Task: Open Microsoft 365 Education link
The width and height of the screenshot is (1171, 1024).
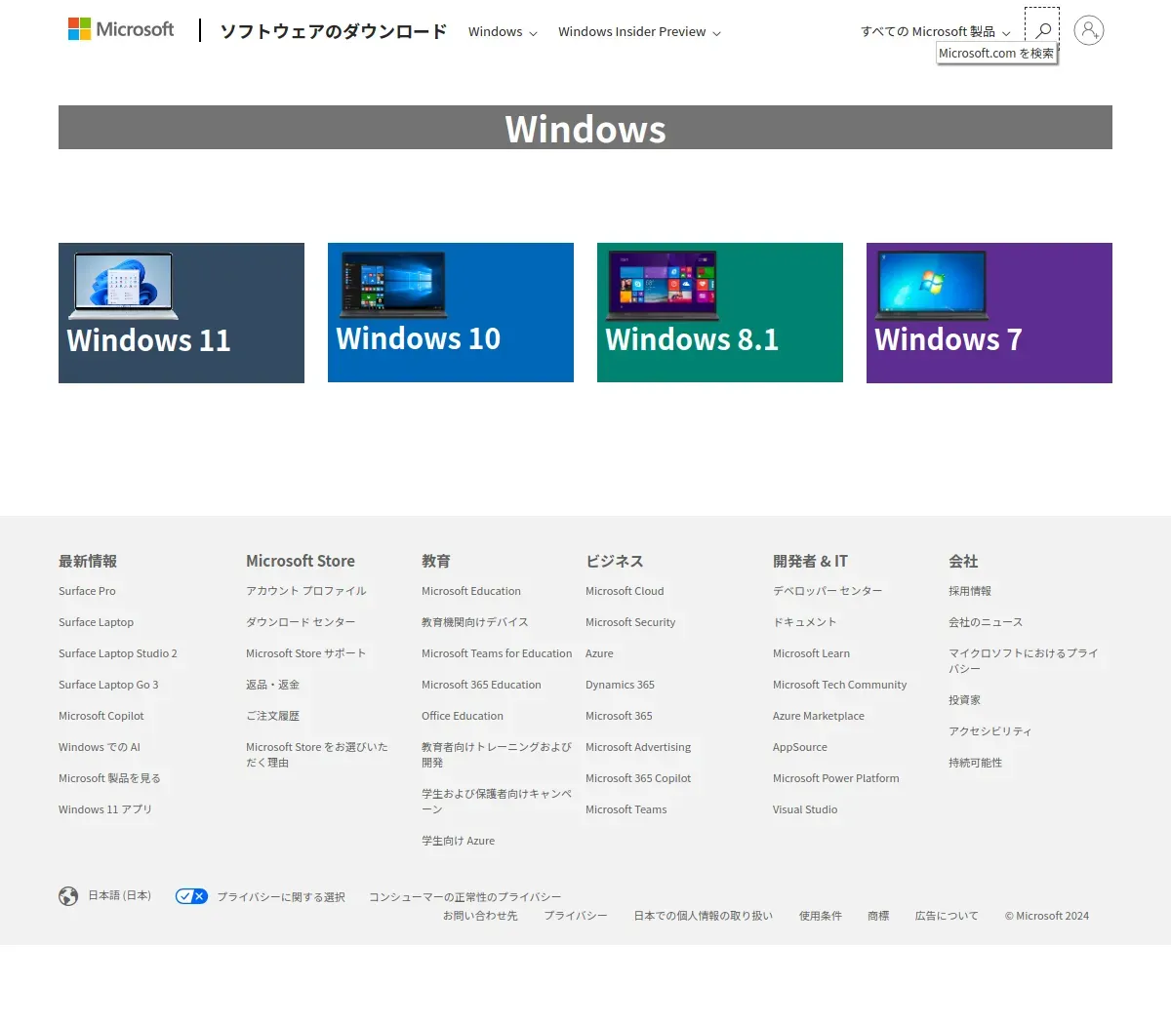Action: tap(481, 685)
